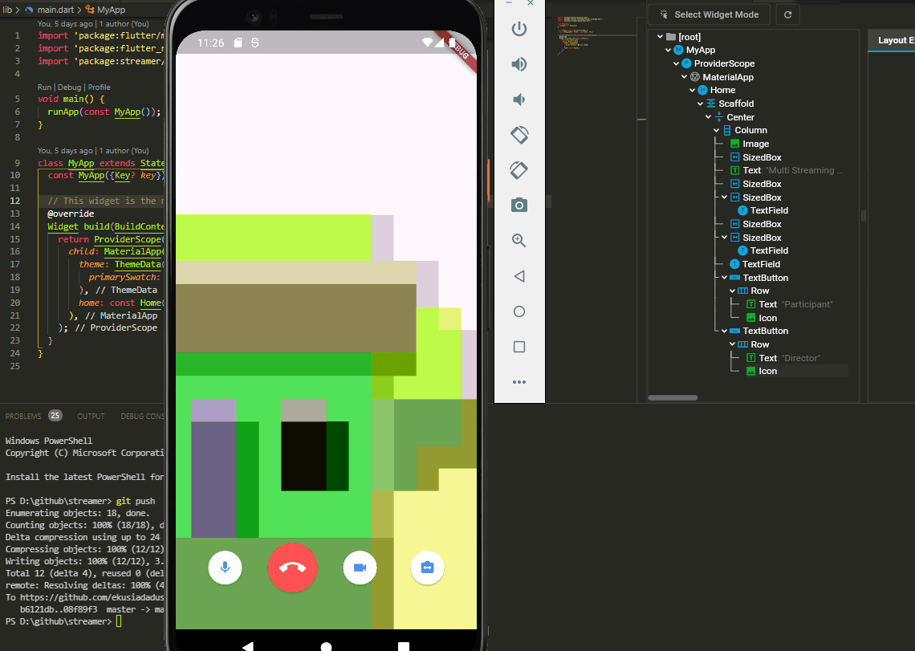The height and width of the screenshot is (651, 915).
Task: Click the minimize button of emulator toolbar
Action: [x=509, y=3]
